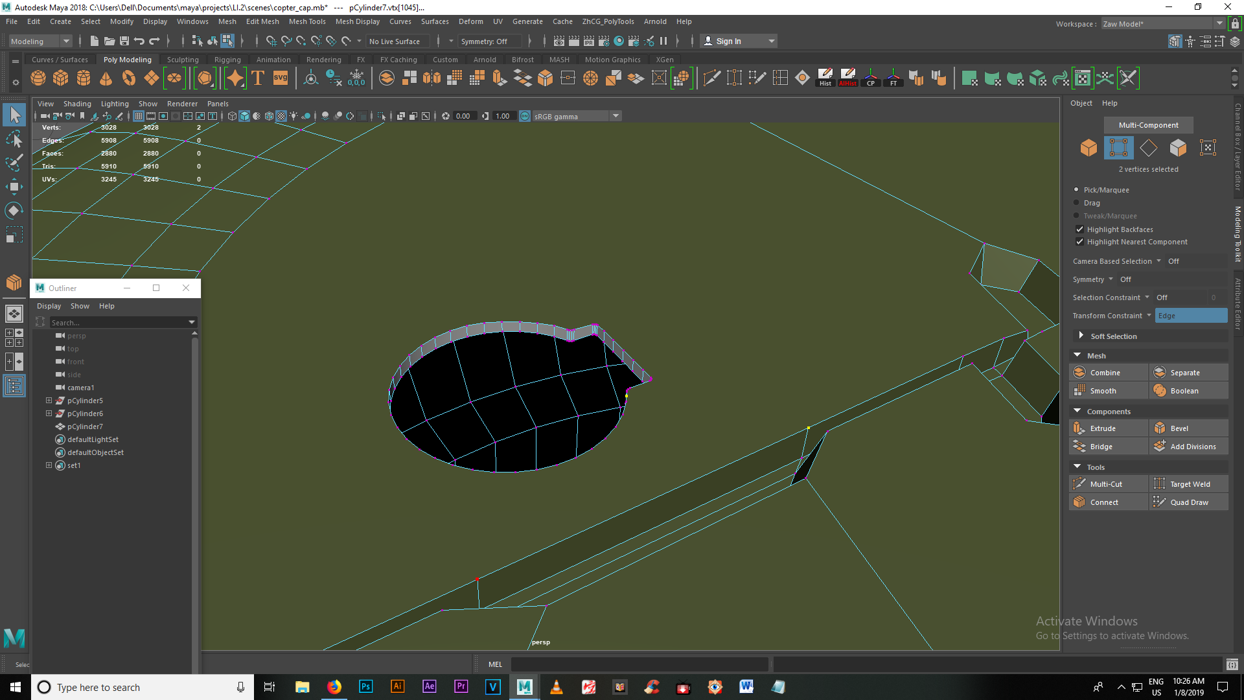Switch to the Sculpting shelf tab
The image size is (1244, 700).
pyautogui.click(x=183, y=60)
